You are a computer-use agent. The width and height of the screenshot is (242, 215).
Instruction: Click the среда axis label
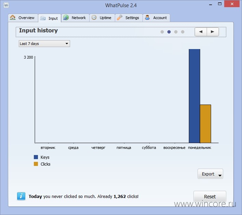click(x=73, y=148)
